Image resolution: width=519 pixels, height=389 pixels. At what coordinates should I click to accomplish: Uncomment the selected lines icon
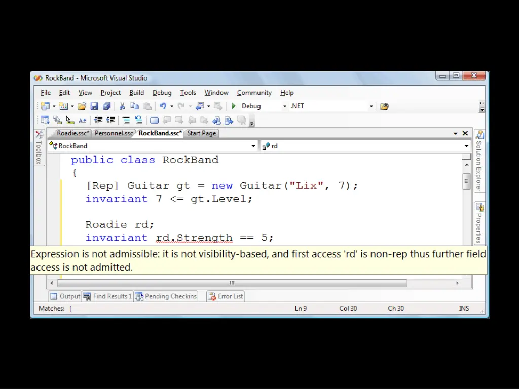click(139, 121)
